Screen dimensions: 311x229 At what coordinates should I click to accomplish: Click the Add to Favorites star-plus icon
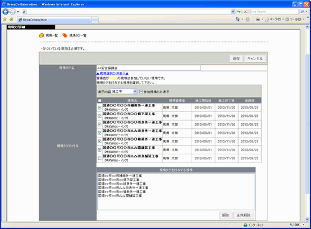[x=11, y=19]
